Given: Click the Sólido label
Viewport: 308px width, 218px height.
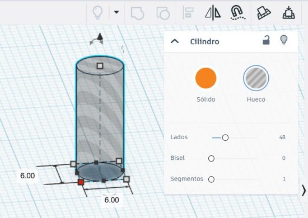Looking at the screenshot, I should (206, 99).
